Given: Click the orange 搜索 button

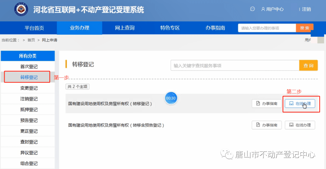Looking at the screenshot, I should pos(305,28).
